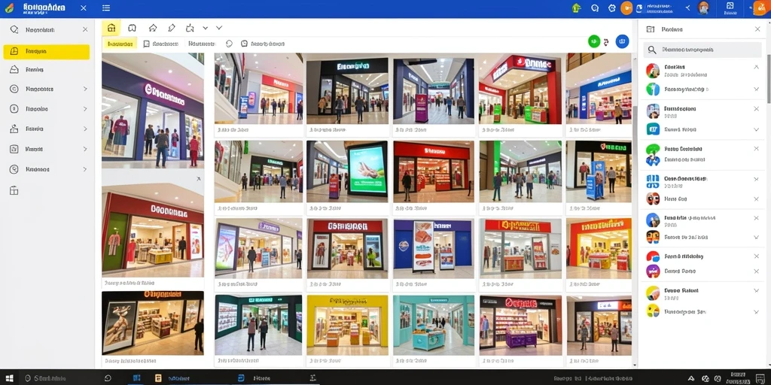Open the first chevron-down dropdown in the toolbar
771x385 pixels.
point(205,28)
